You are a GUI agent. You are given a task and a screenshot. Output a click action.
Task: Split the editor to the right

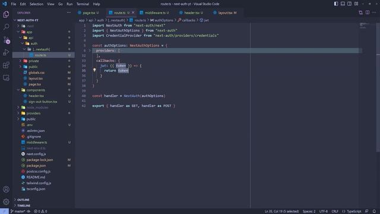click(368, 12)
